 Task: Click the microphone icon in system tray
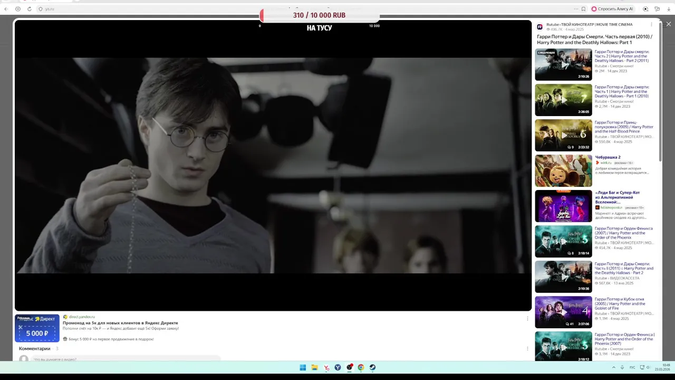point(622,367)
